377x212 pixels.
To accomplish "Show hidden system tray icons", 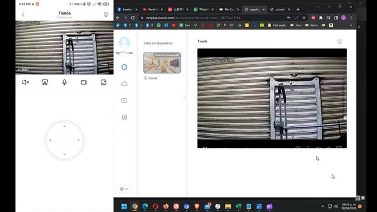I will tap(322, 207).
